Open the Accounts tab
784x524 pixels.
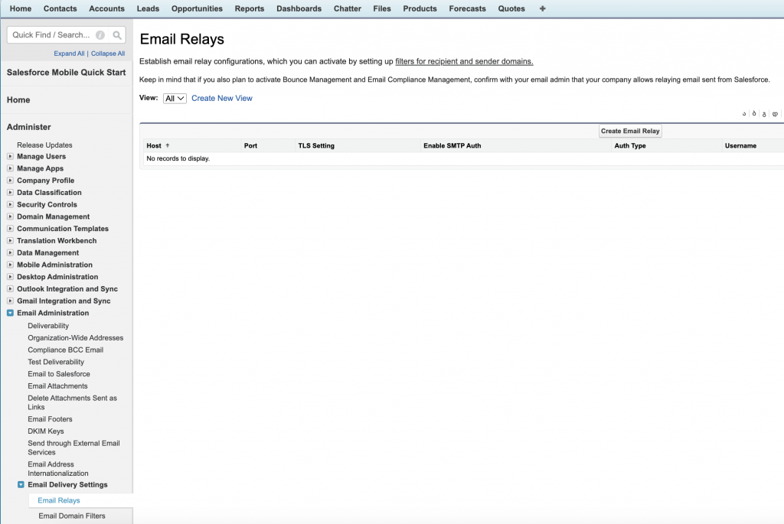(x=106, y=8)
